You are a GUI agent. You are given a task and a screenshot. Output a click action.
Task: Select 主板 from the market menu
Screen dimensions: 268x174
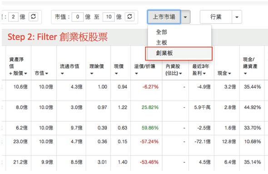pyautogui.click(x=179, y=43)
